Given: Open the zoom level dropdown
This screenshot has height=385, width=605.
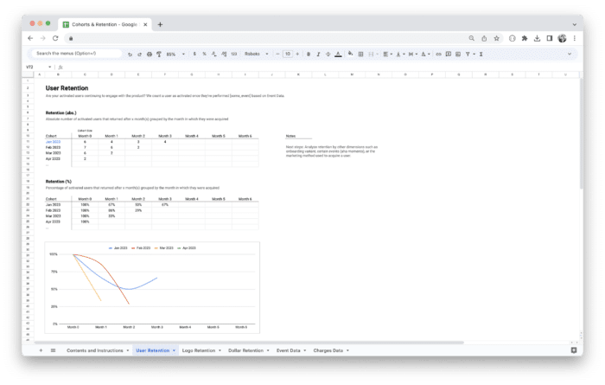Looking at the screenshot, I should coord(175,54).
